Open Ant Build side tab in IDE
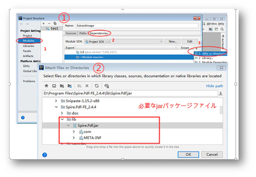The width and height of the screenshot is (256, 177). pyautogui.click(x=223, y=41)
